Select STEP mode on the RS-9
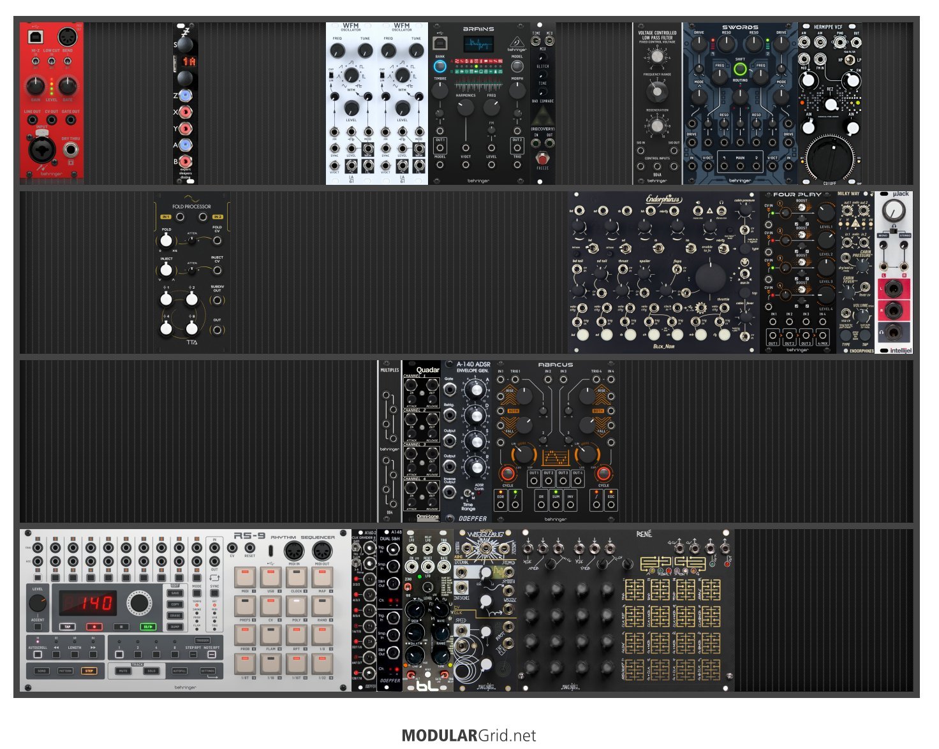939x749 pixels. pyautogui.click(x=89, y=671)
